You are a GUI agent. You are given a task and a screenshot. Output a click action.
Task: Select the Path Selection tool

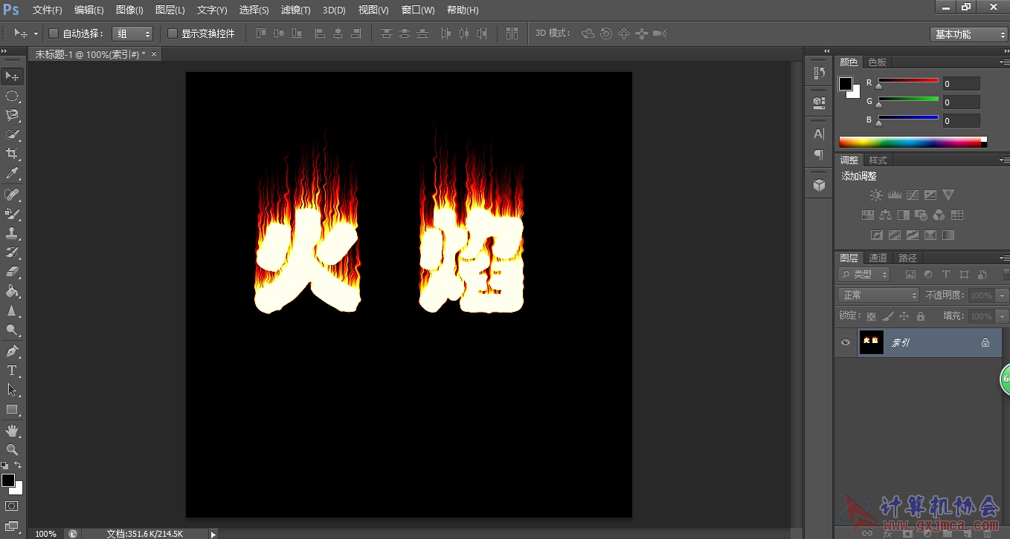12,390
